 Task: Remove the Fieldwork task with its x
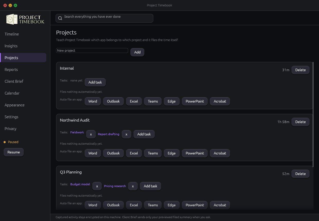[x=91, y=134]
